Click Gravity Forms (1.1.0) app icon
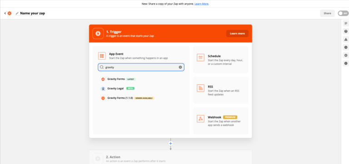This screenshot has height=164, width=349. [103, 98]
